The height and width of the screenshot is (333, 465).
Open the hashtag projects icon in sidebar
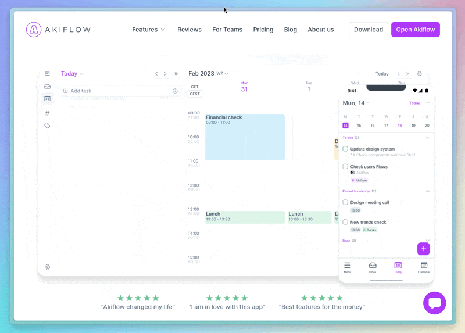47,113
